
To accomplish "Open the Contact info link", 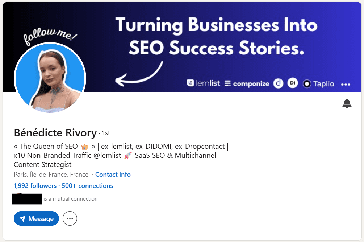I will (113, 175).
